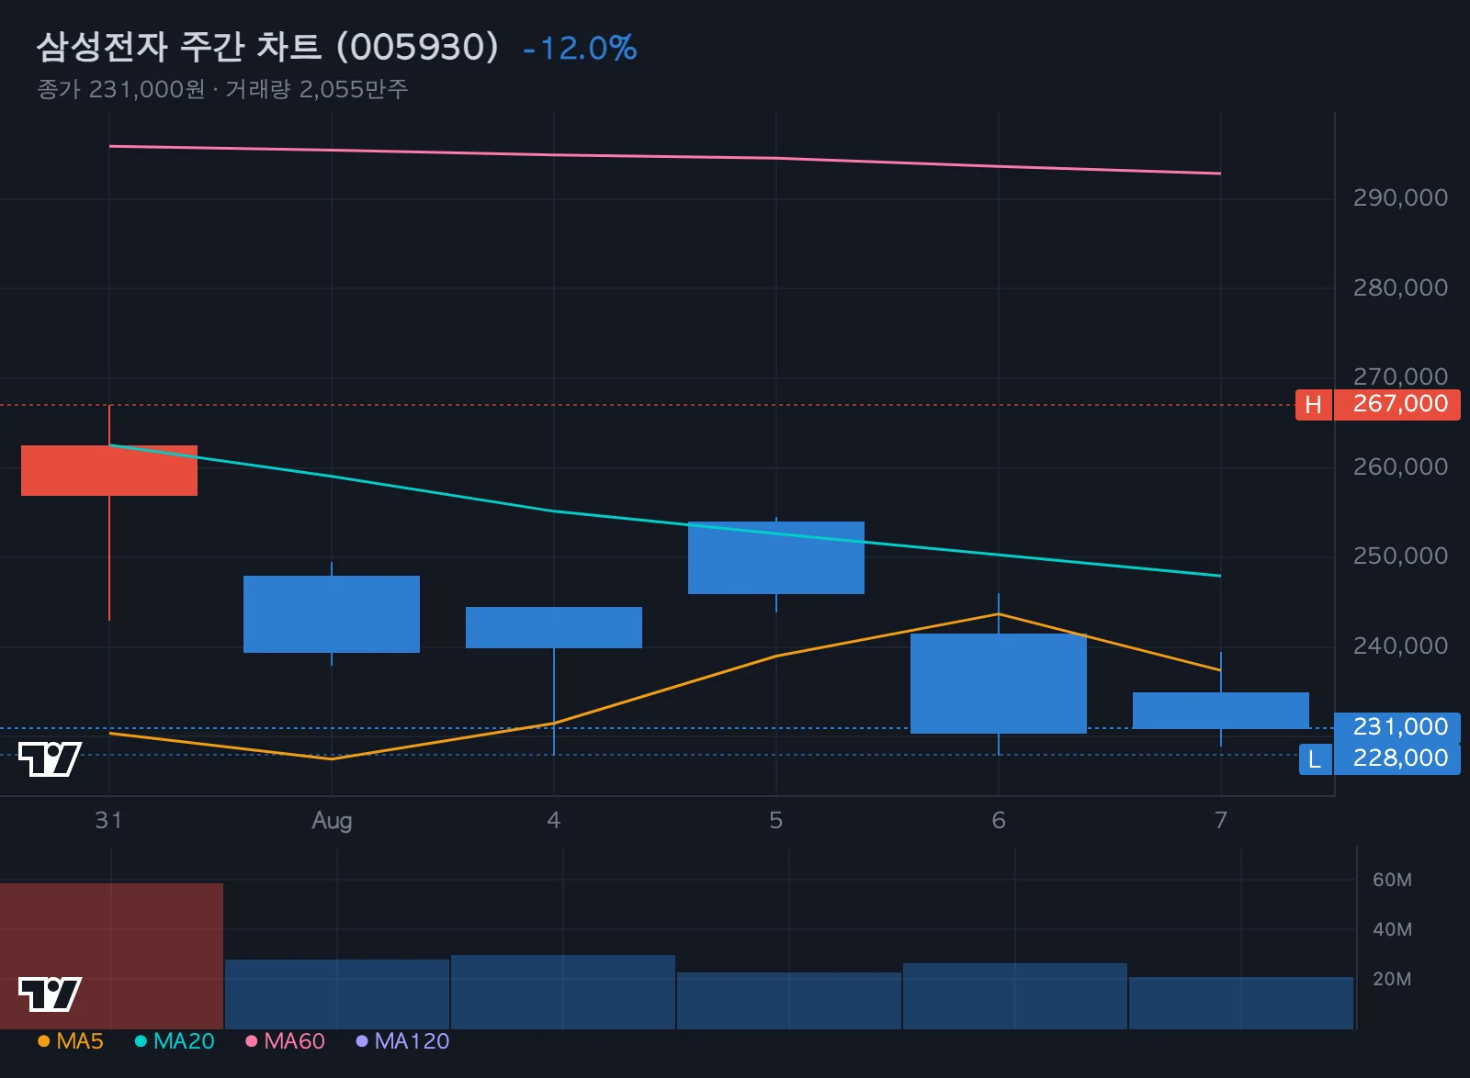Click the chart title 삼성전자 주간 차트 (005930)
Screen dimensions: 1470x1078
(x=267, y=47)
